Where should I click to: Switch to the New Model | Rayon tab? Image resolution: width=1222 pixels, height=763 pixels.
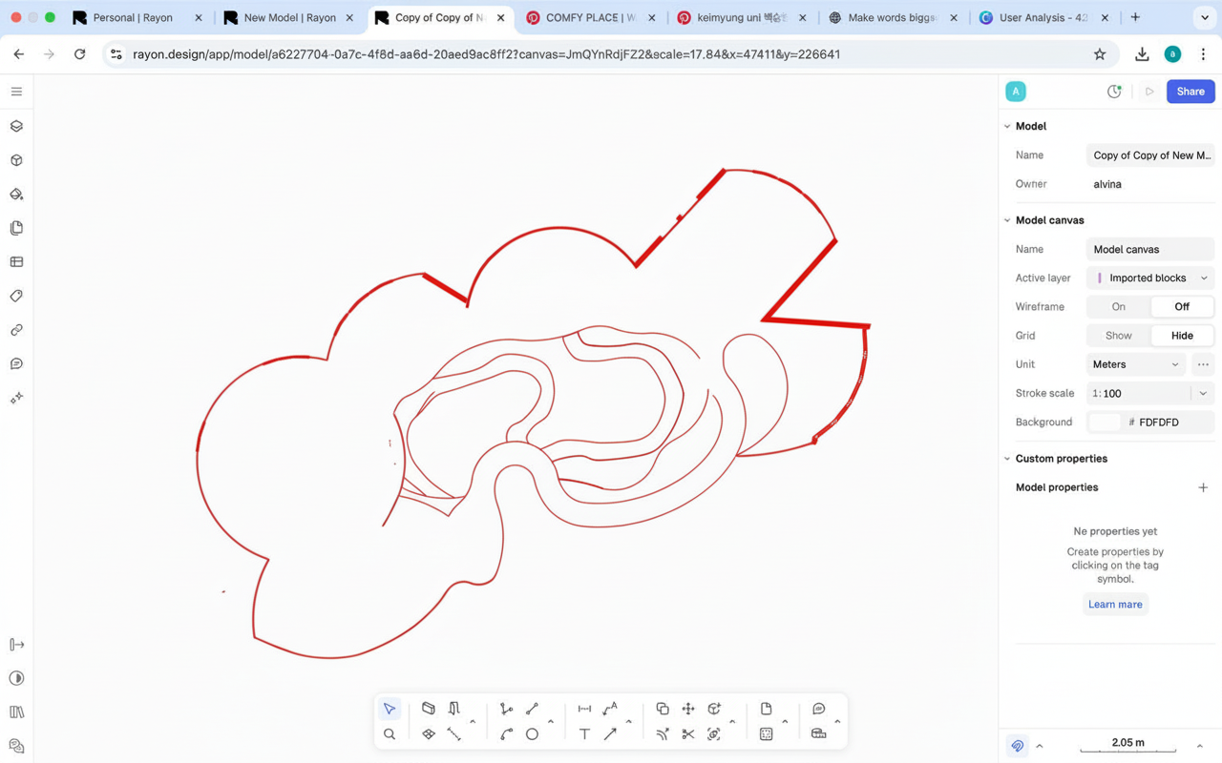[288, 17]
